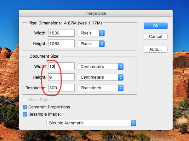This screenshot has height=141, width=189.
Task: Click the pixel Width field showing 1535
Action: [61, 33]
